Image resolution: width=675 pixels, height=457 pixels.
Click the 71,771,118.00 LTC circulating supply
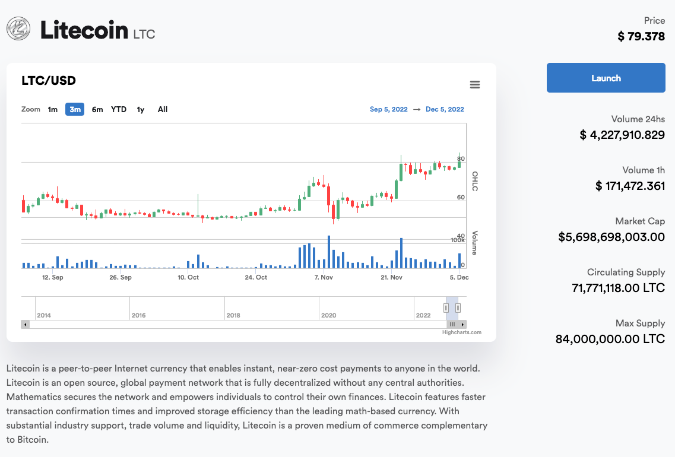click(x=618, y=288)
